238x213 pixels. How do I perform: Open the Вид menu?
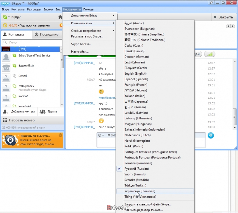pos(58,10)
